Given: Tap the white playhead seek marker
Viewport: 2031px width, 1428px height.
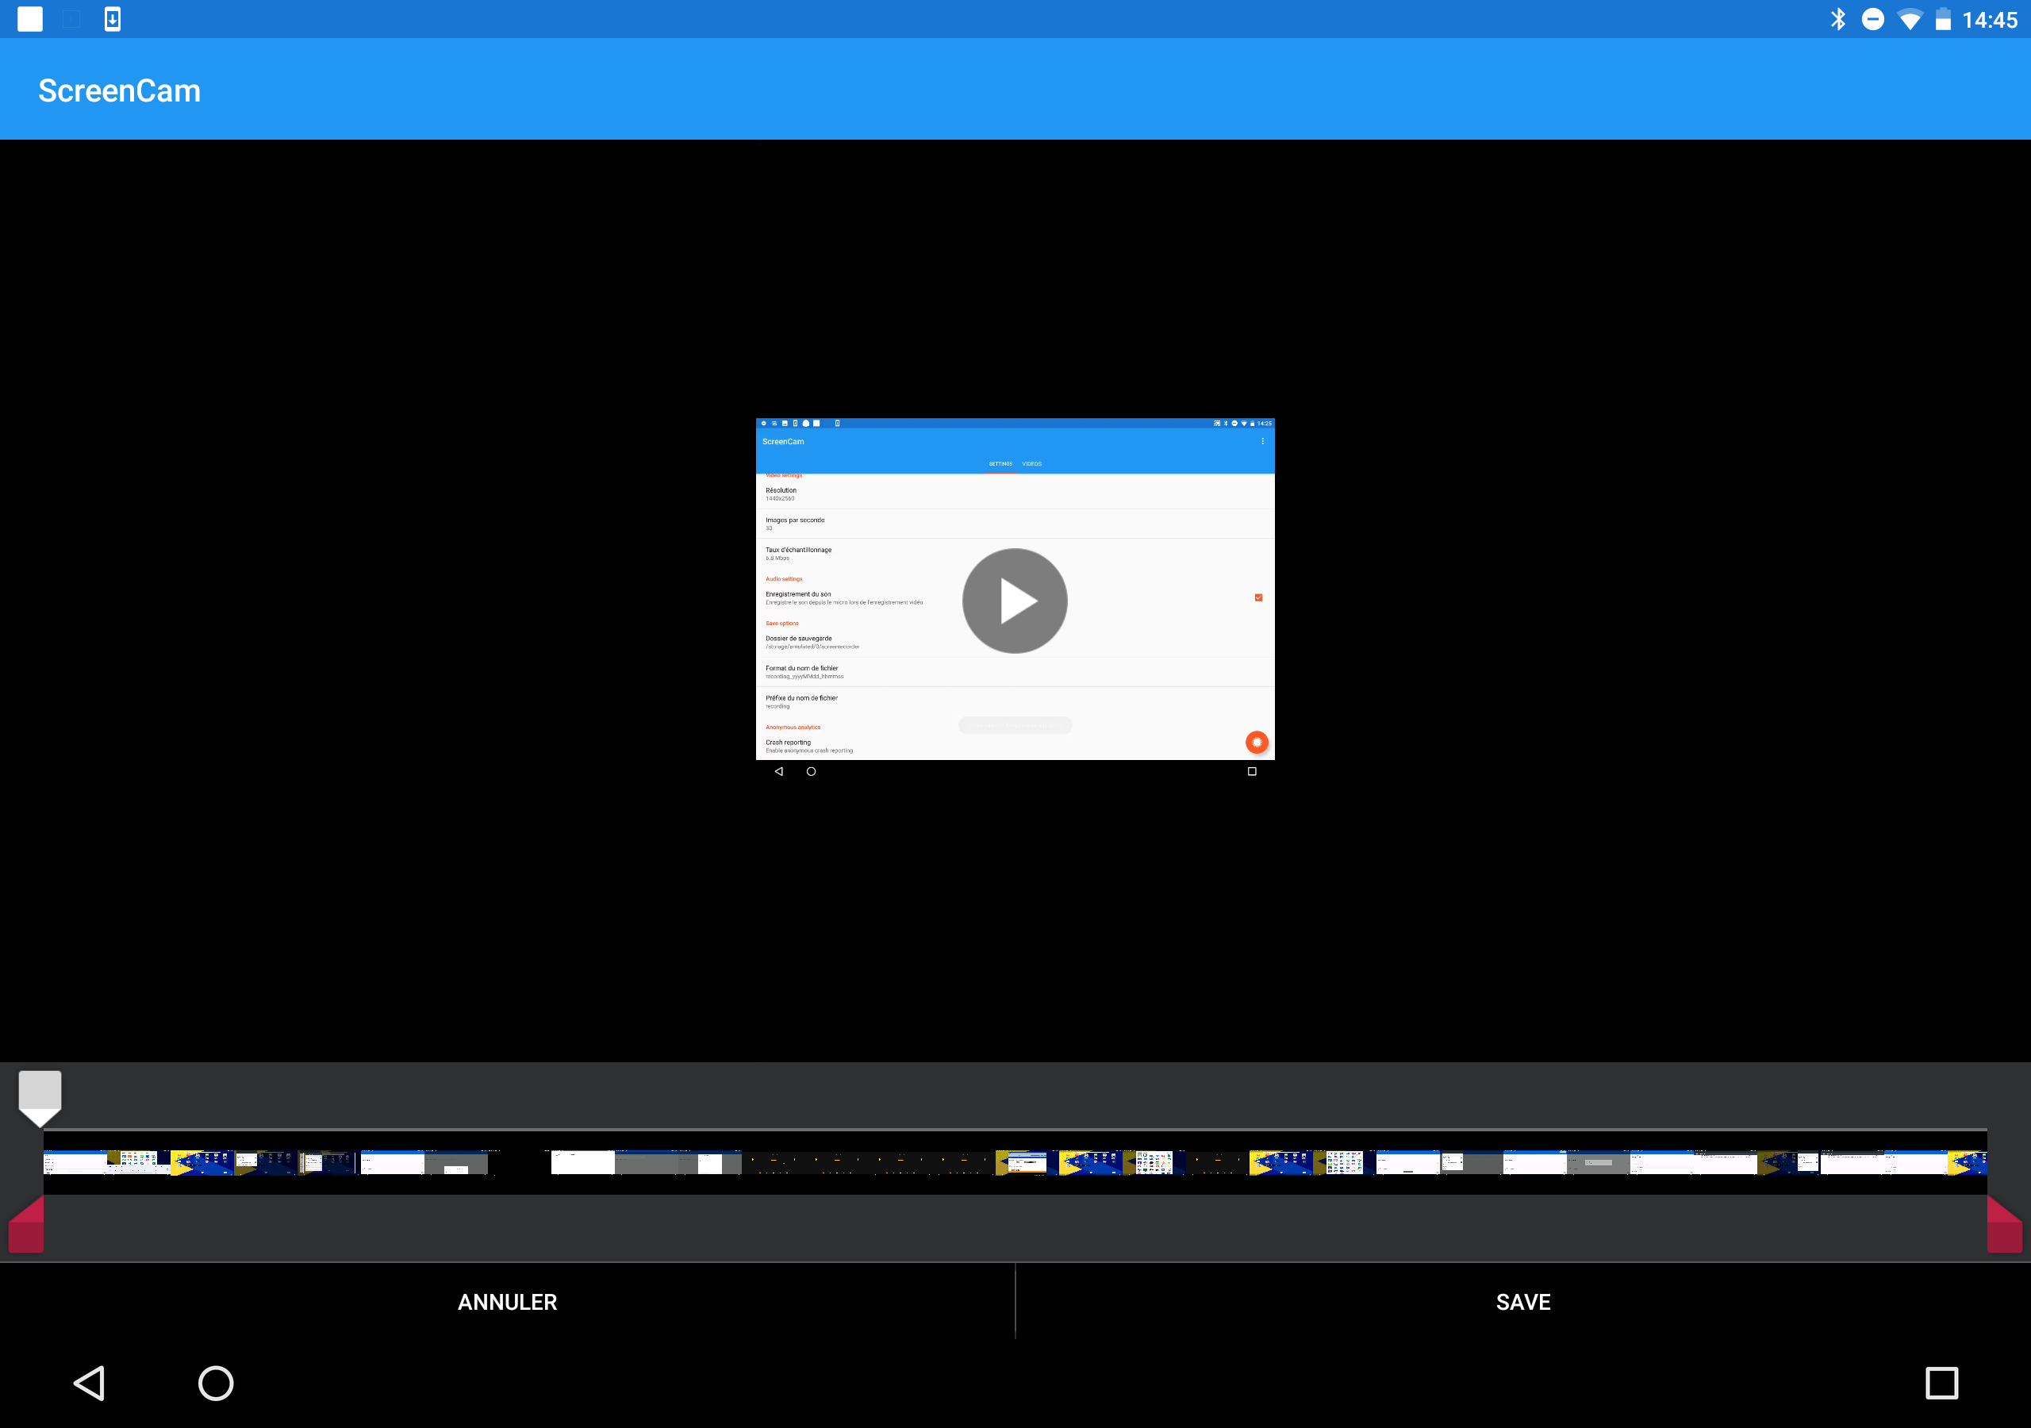Looking at the screenshot, I should coord(40,1098).
